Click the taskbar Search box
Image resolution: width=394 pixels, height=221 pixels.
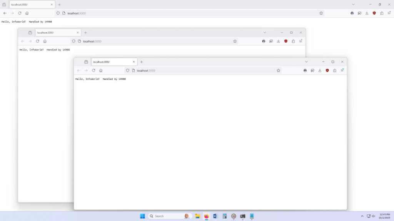170,216
